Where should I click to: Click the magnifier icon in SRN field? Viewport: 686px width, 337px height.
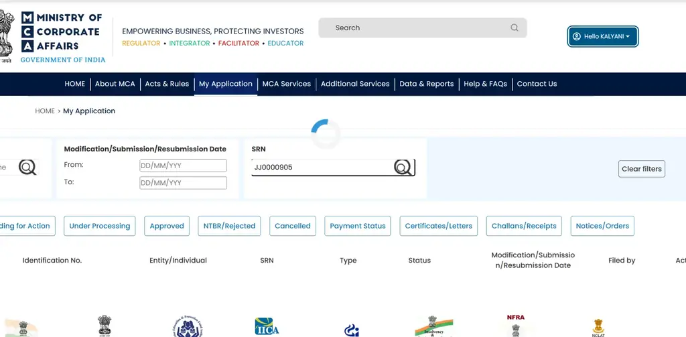coord(403,167)
